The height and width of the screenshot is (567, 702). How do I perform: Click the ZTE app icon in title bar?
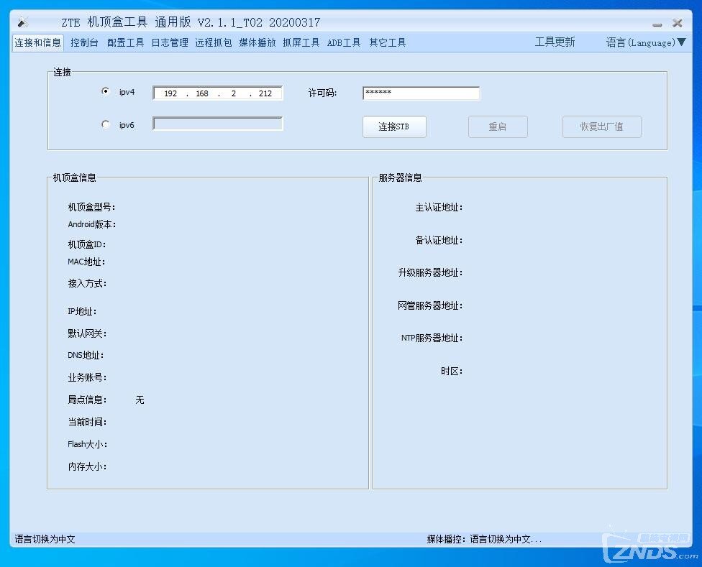click(x=23, y=22)
